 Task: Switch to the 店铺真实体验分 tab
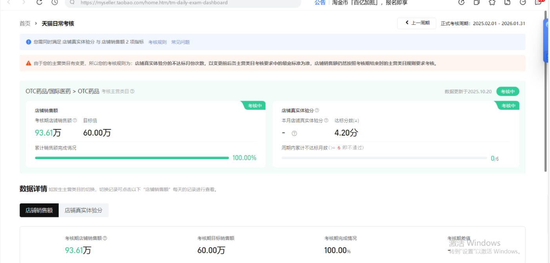click(83, 210)
